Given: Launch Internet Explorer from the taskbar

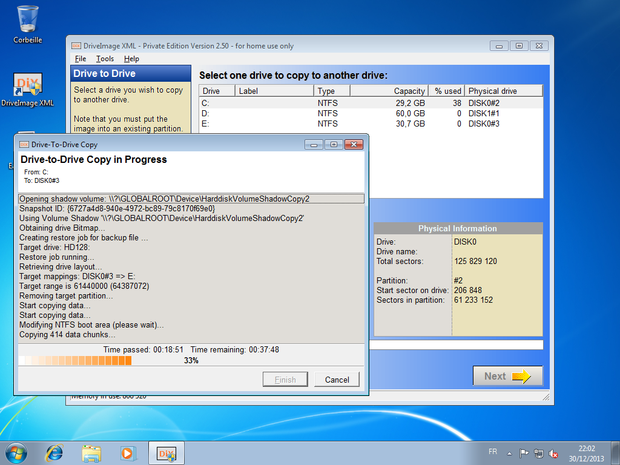Looking at the screenshot, I should pyautogui.click(x=54, y=453).
